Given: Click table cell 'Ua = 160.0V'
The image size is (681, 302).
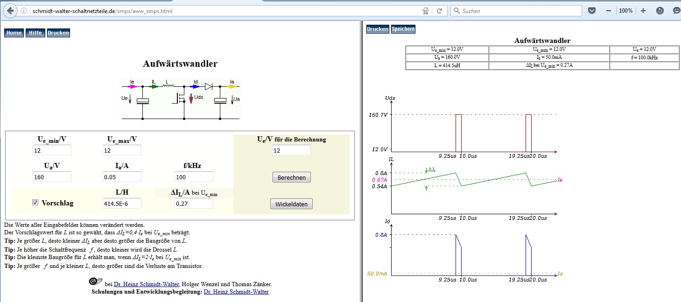Looking at the screenshot, I should tap(447, 57).
